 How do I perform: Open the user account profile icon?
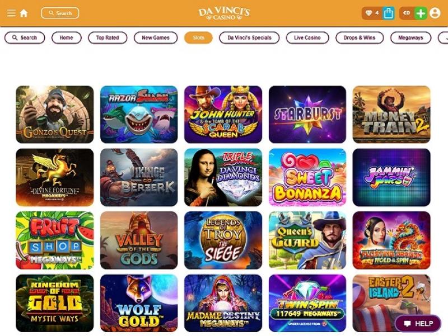tap(435, 13)
